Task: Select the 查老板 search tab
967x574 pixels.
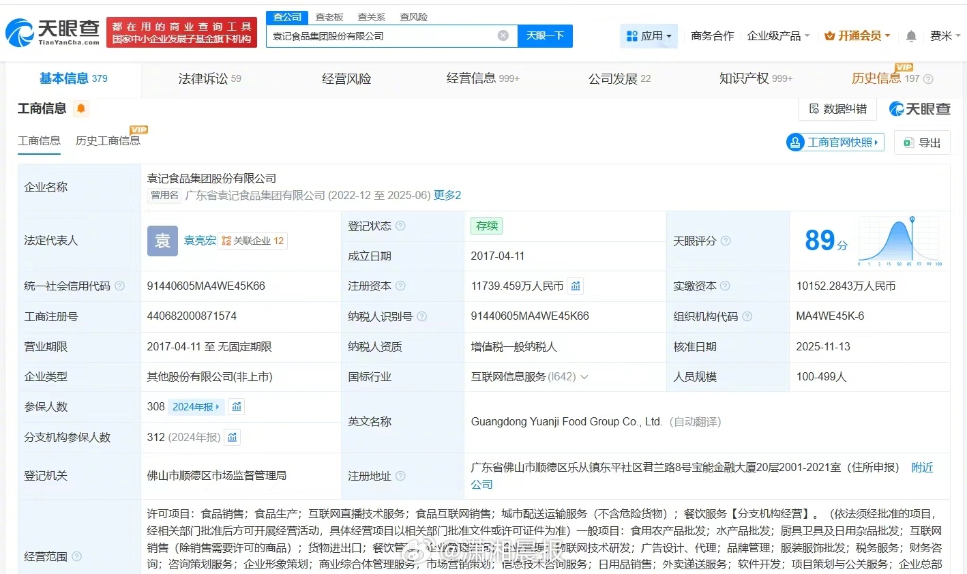Action: [329, 17]
